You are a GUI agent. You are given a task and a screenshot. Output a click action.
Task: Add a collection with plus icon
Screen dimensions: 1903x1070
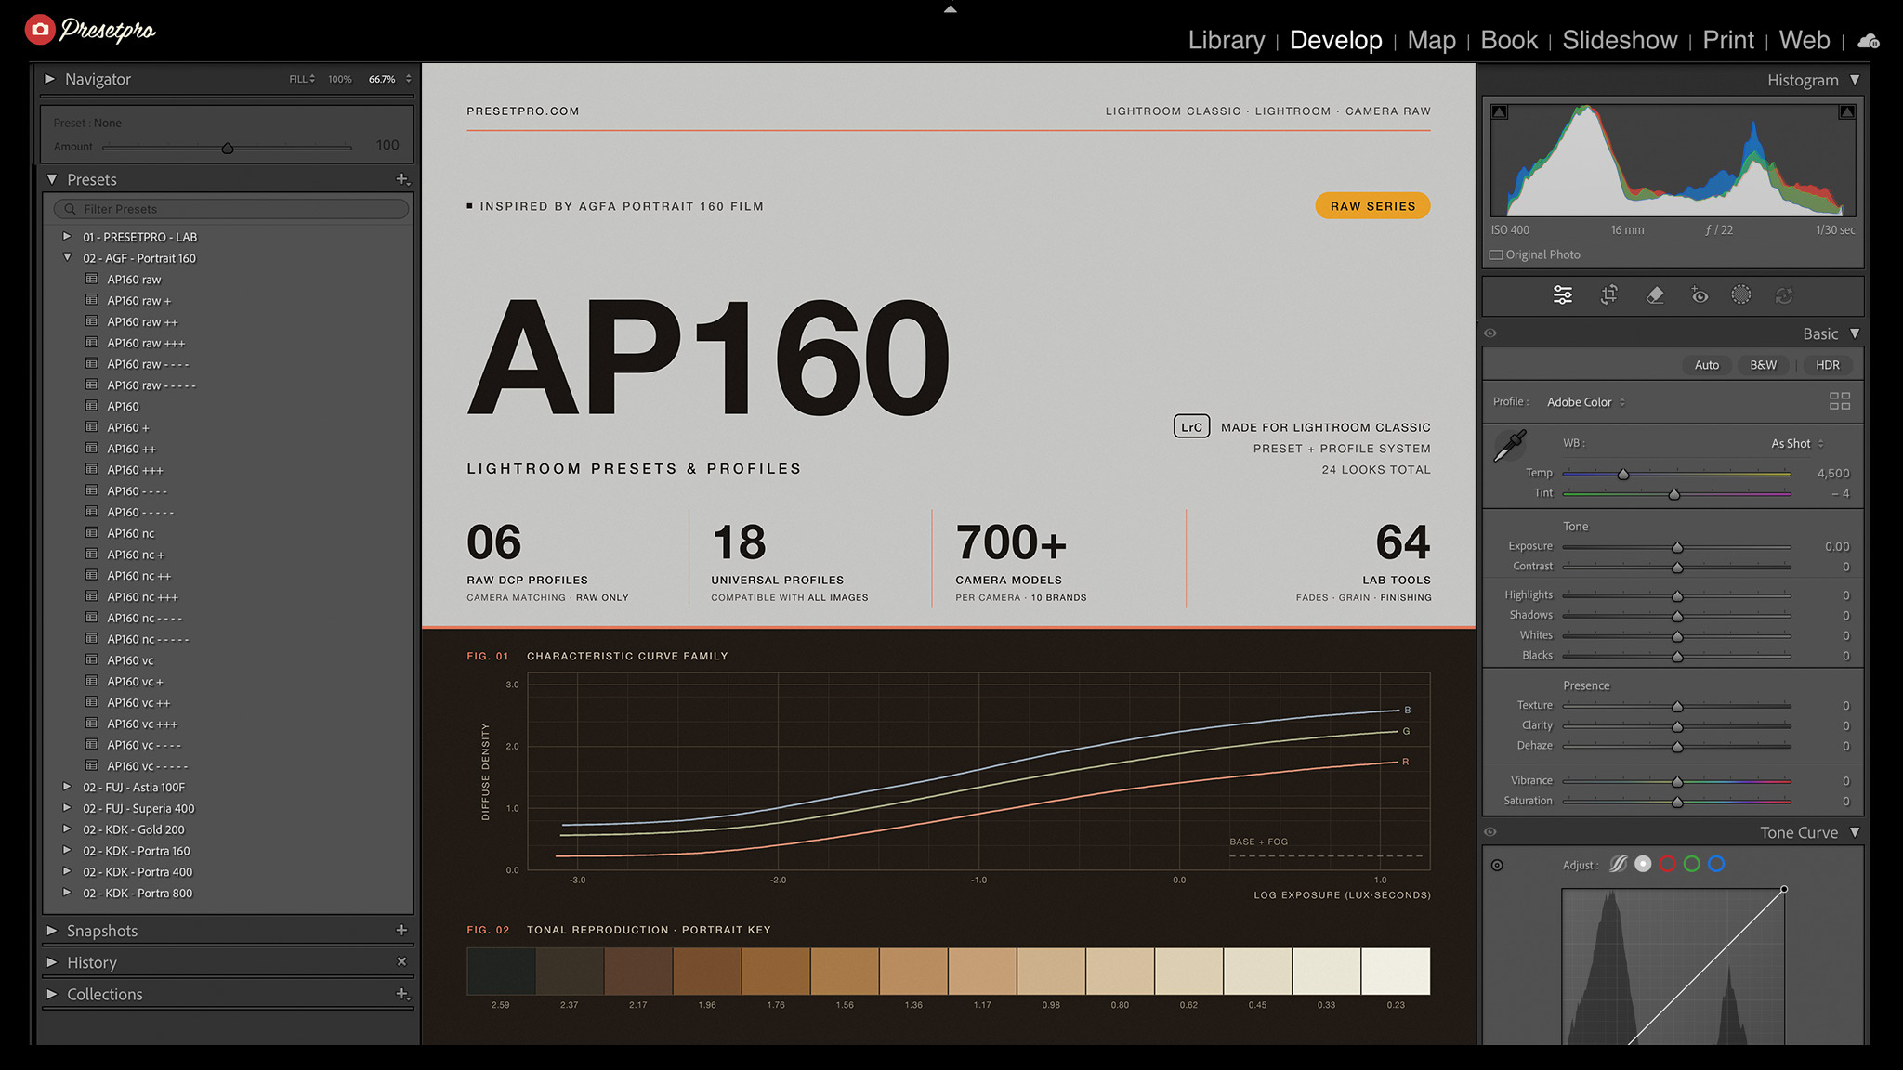[402, 994]
